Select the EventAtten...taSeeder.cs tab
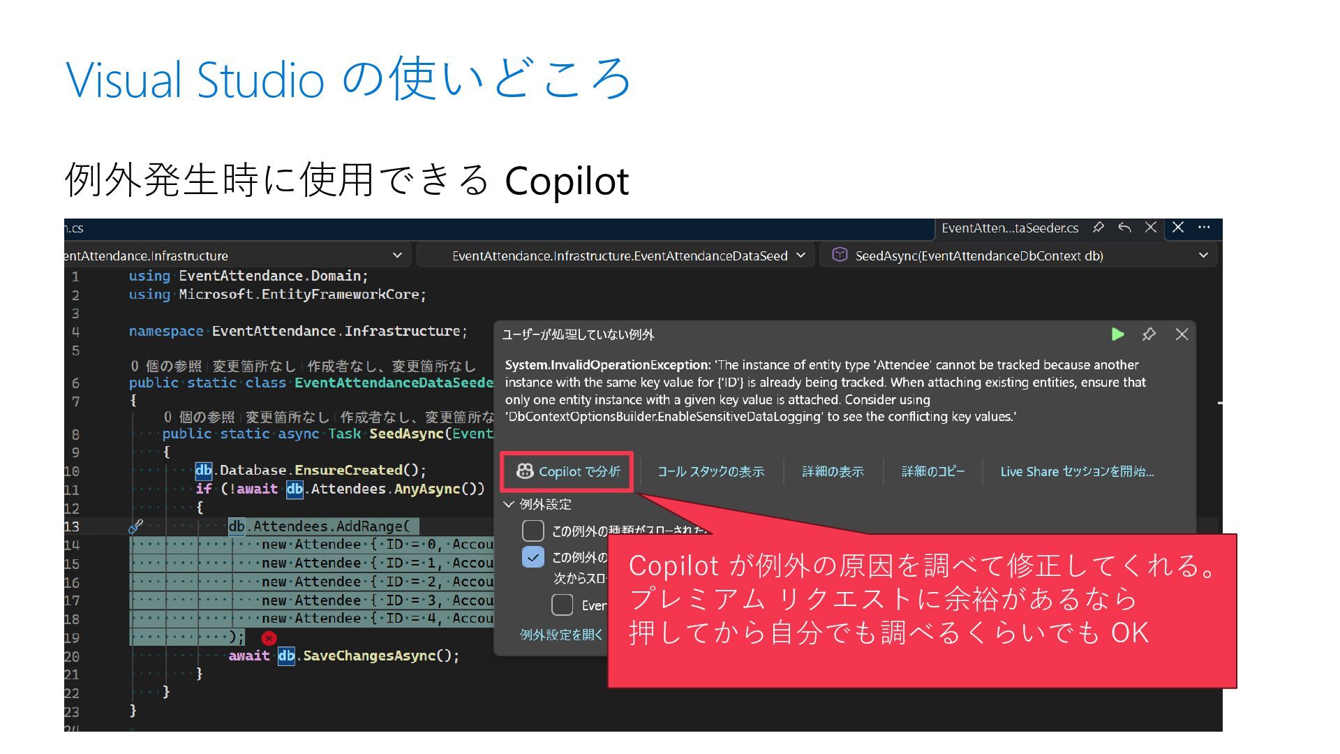Screen dimensions: 1340x754 click(x=1009, y=228)
